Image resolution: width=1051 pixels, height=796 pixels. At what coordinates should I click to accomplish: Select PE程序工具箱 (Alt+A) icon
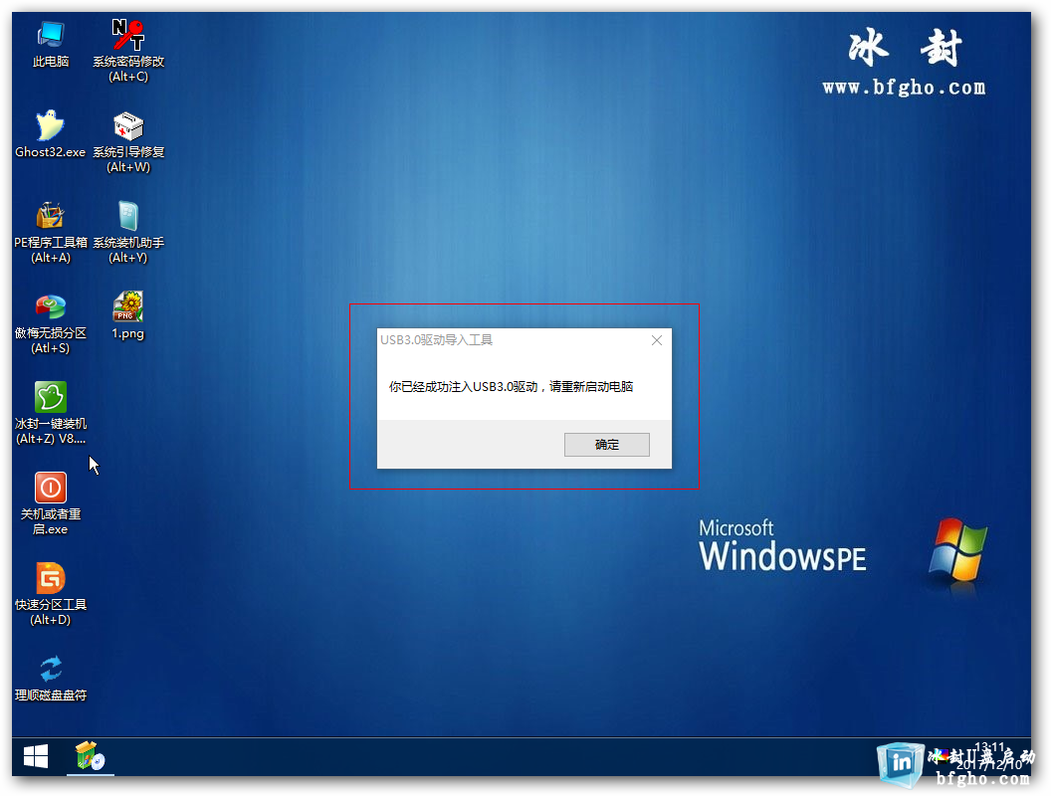point(51,232)
